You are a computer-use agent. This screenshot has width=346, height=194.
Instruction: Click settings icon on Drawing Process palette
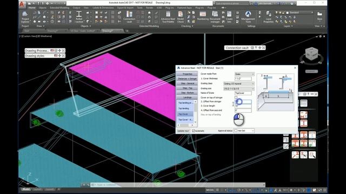pyautogui.click(x=56, y=51)
